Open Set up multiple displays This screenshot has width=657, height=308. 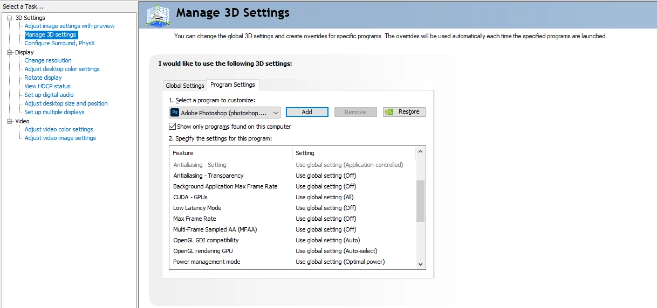point(54,112)
